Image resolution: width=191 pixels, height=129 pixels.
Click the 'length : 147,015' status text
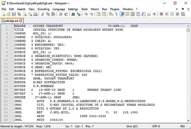(24, 126)
